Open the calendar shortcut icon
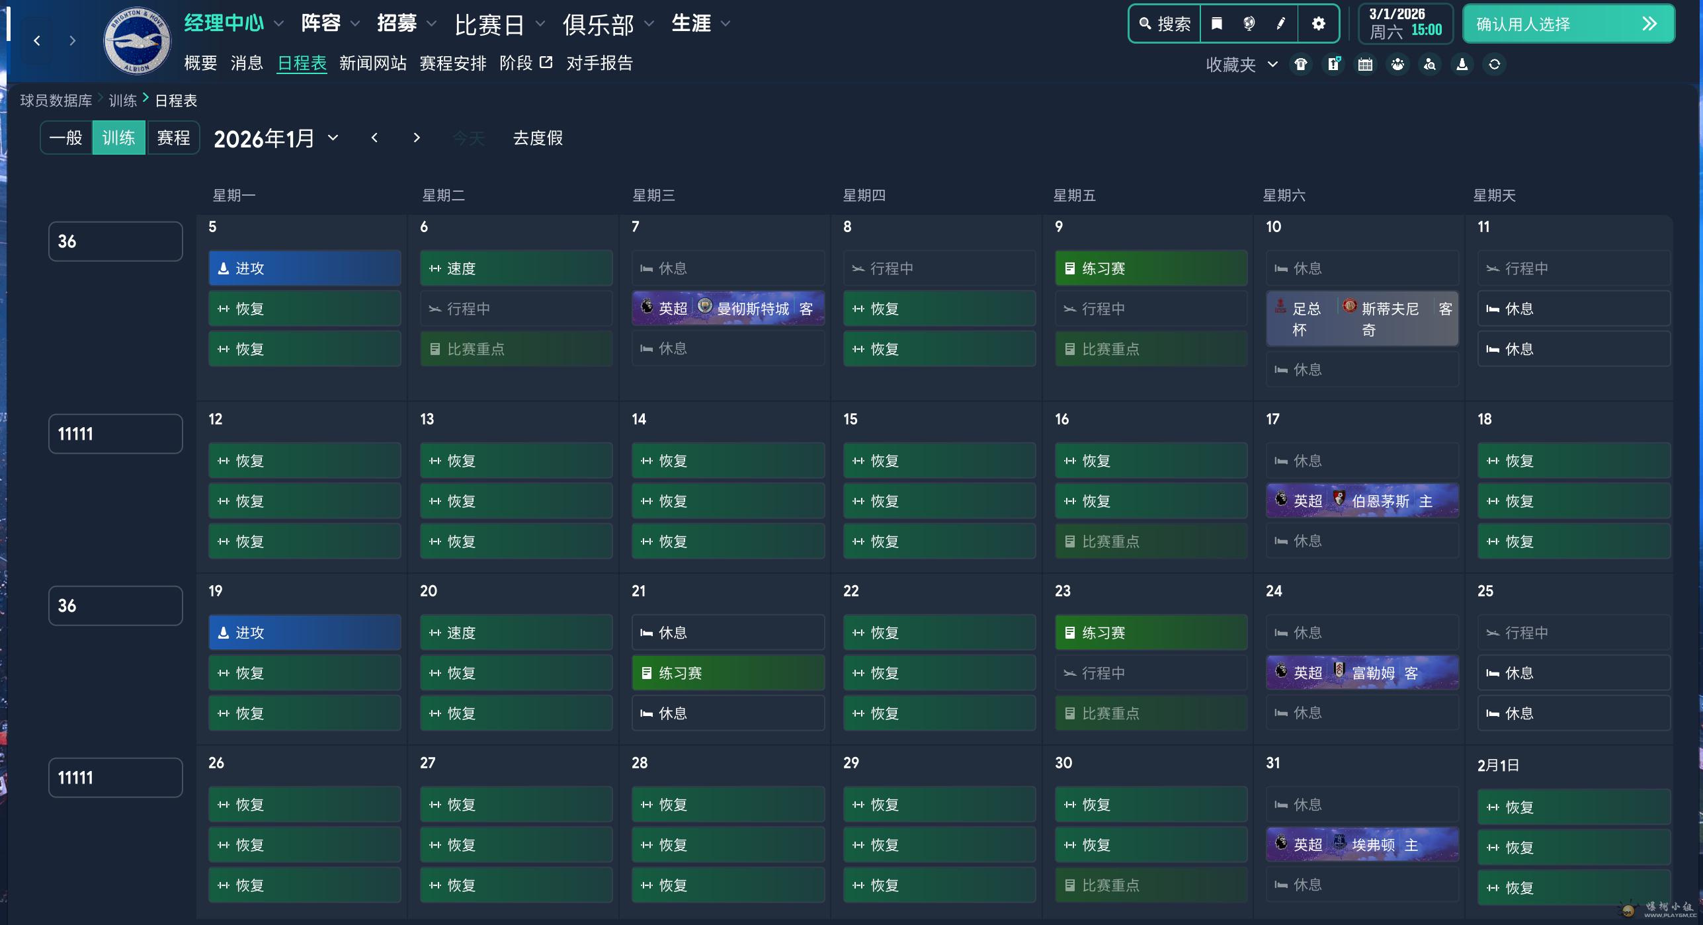The height and width of the screenshot is (925, 1703). tap(1365, 64)
